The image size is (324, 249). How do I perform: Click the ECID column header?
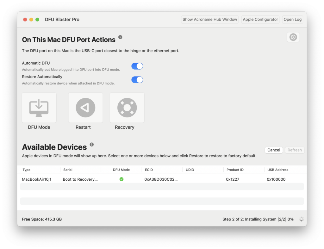[149, 170]
